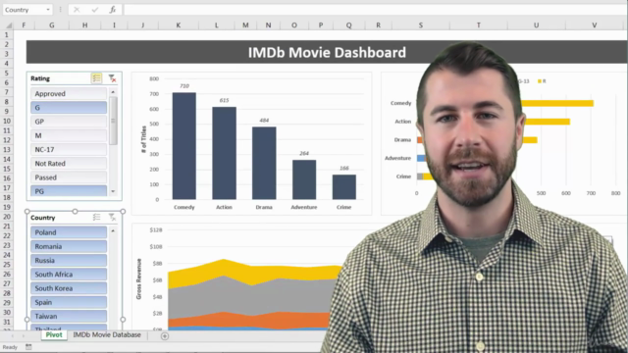Viewport: 628px width, 353px height.
Task: Click the Select All corner triangle
Action: pyautogui.click(x=8, y=25)
